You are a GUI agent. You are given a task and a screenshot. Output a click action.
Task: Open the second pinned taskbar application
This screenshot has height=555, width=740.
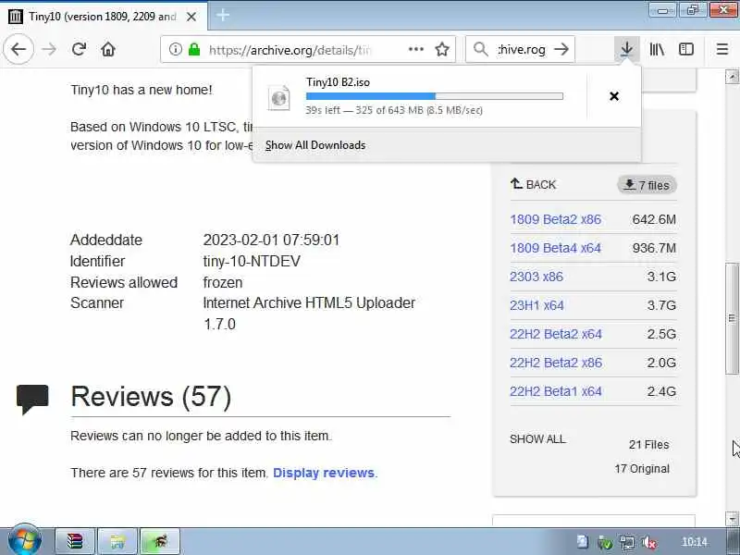tap(117, 541)
